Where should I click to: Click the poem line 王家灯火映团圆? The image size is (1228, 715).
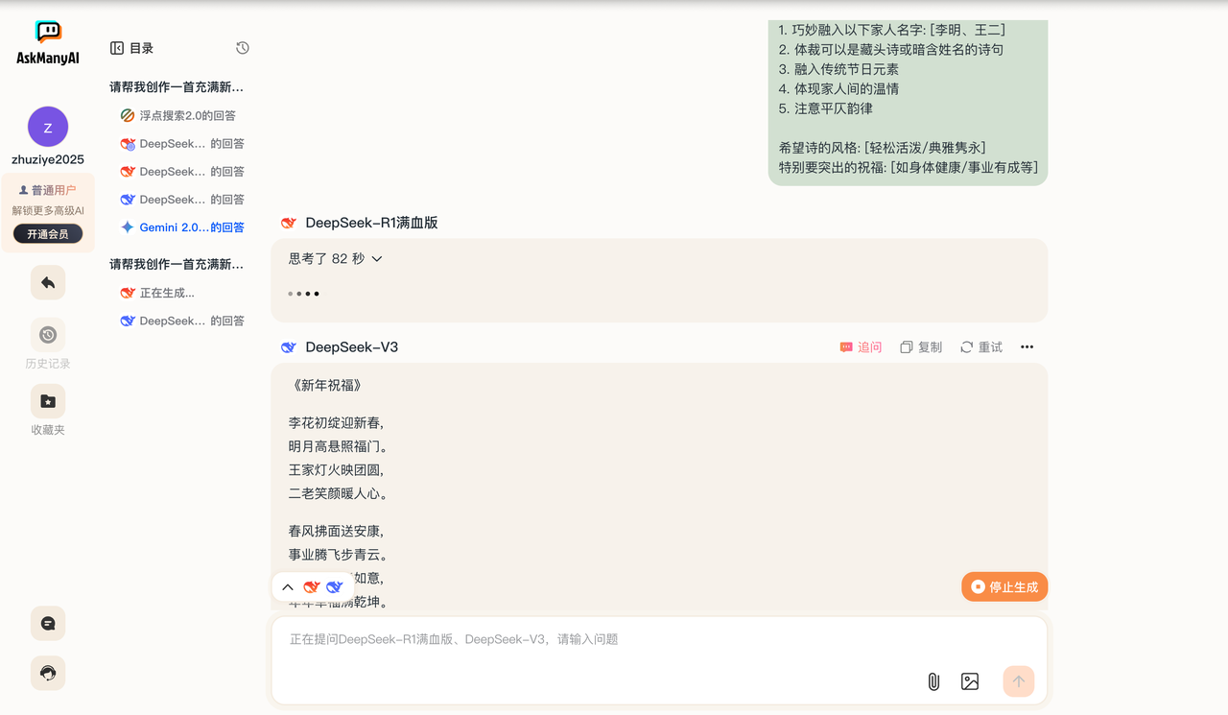(336, 470)
